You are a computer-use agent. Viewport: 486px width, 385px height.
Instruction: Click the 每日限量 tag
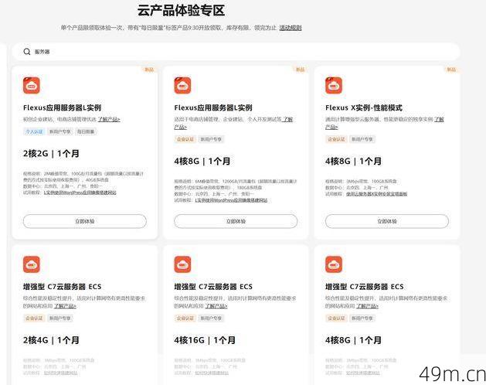(86, 131)
